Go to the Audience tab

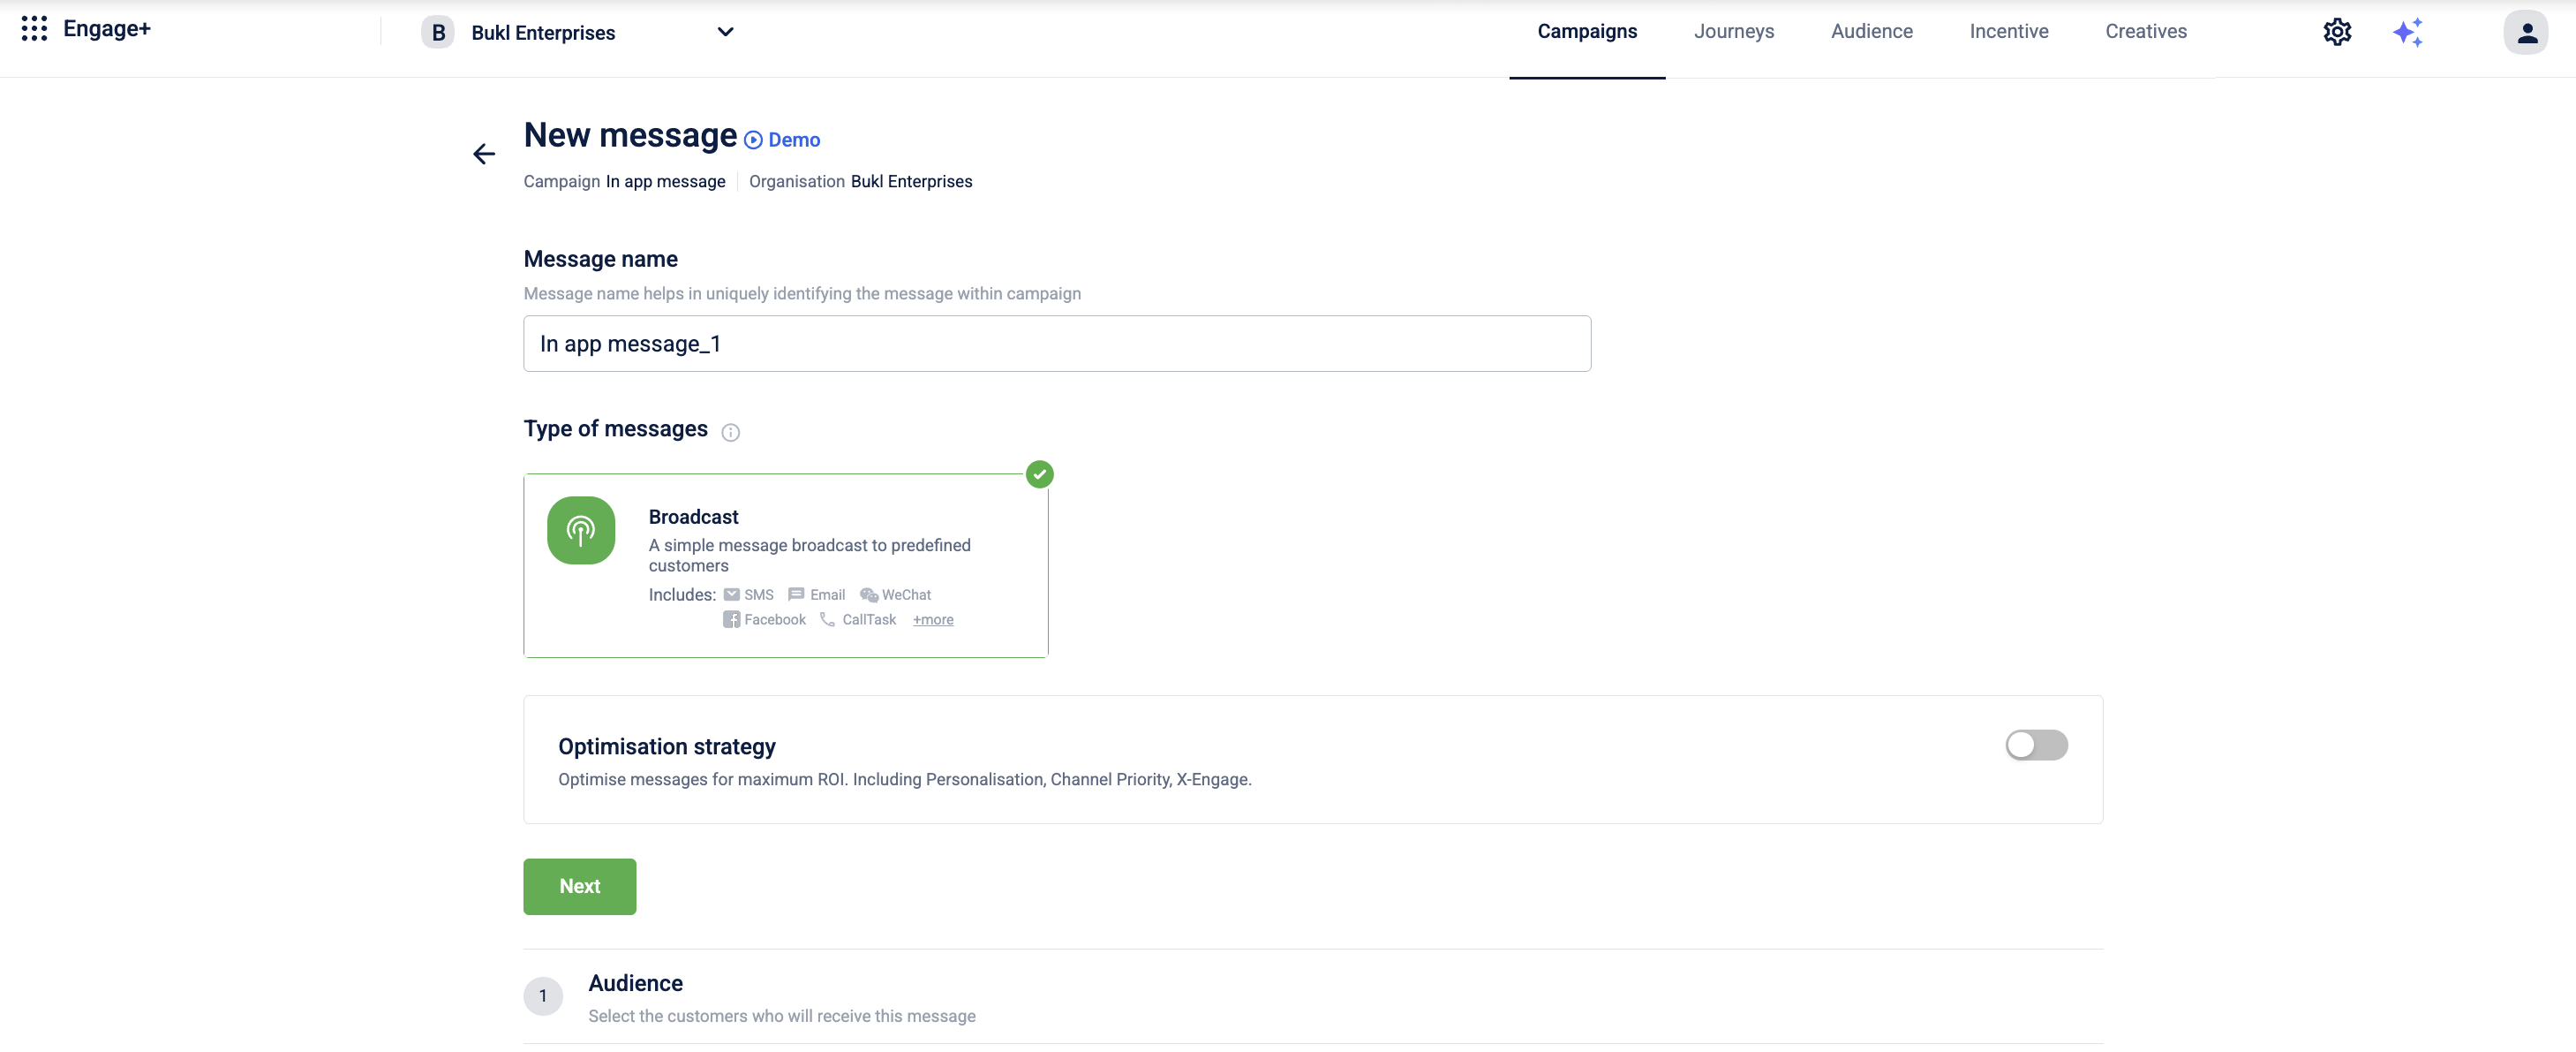coord(1872,32)
